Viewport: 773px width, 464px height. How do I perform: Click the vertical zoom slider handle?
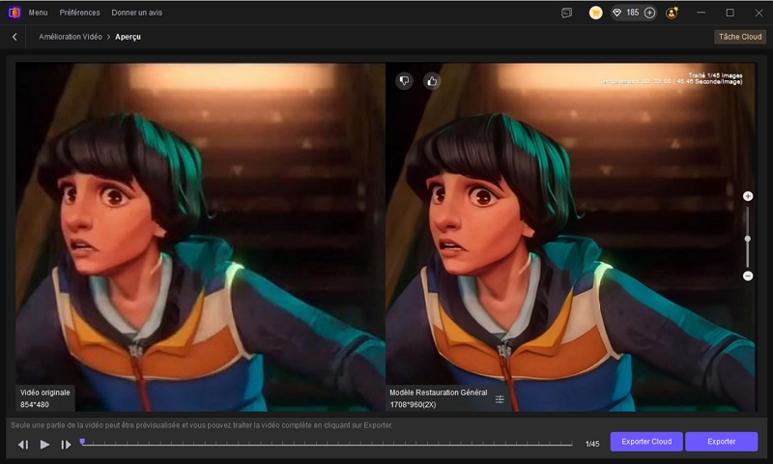coord(748,238)
